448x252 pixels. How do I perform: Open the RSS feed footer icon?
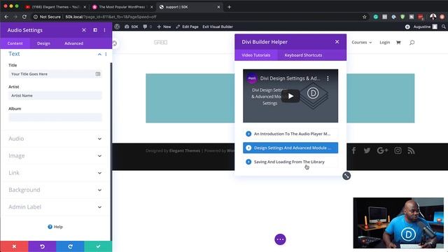(411, 150)
